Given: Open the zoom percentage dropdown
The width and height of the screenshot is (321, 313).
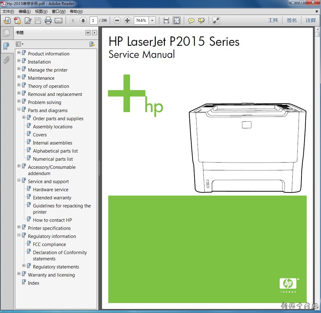Looking at the screenshot, I should tap(152, 21).
